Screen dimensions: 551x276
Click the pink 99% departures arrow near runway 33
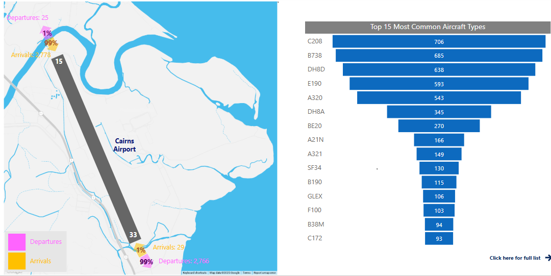(147, 262)
